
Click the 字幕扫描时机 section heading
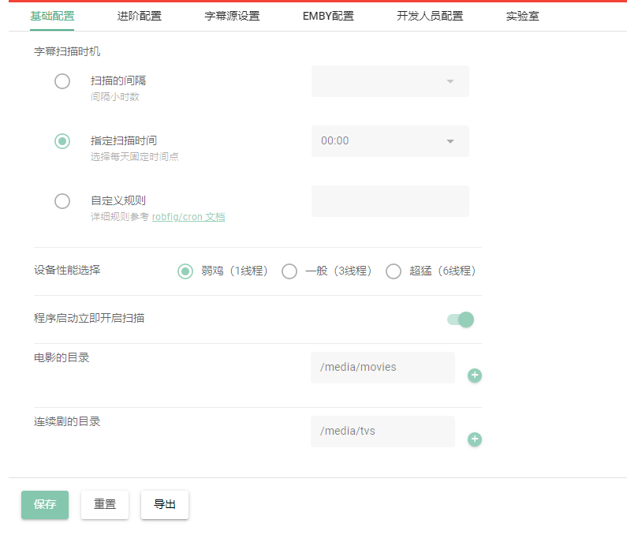[x=67, y=51]
